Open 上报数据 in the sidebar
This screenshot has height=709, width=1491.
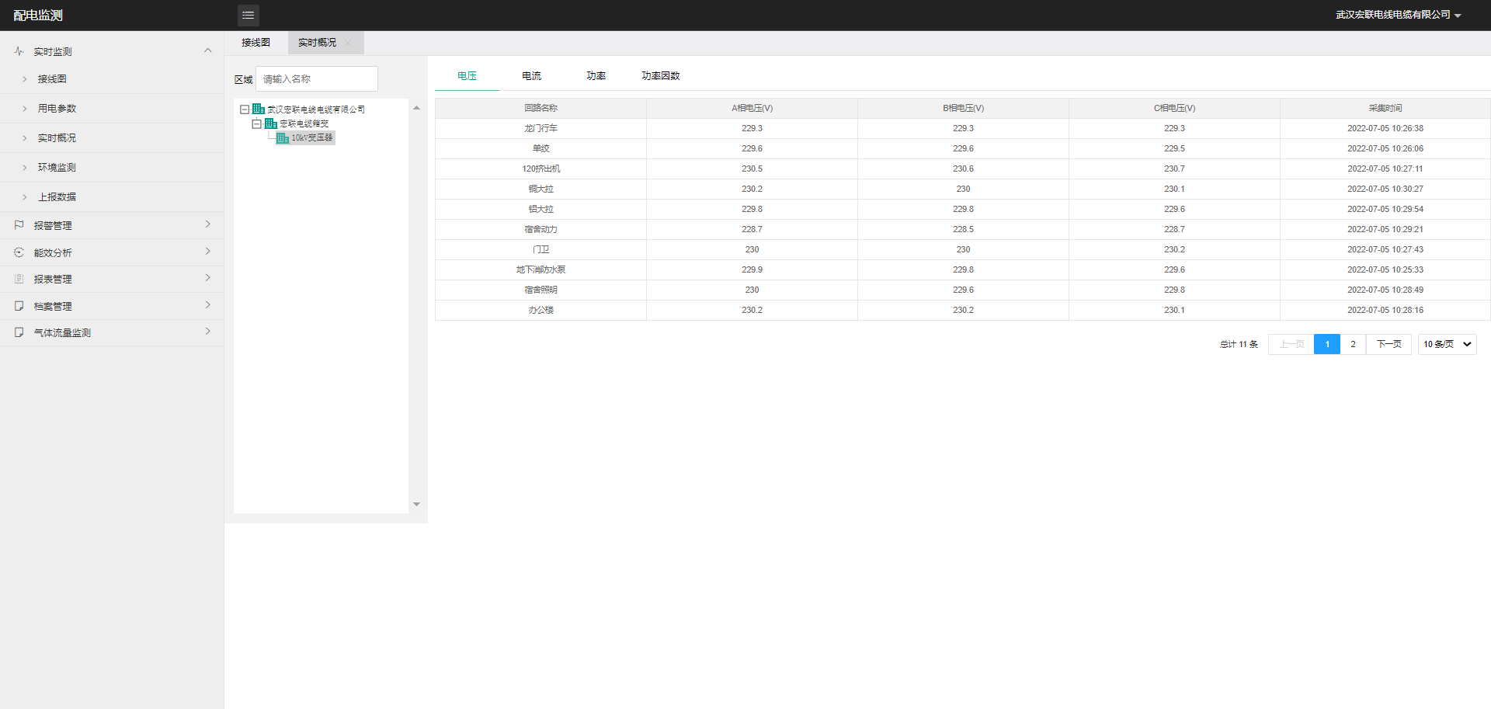point(57,197)
